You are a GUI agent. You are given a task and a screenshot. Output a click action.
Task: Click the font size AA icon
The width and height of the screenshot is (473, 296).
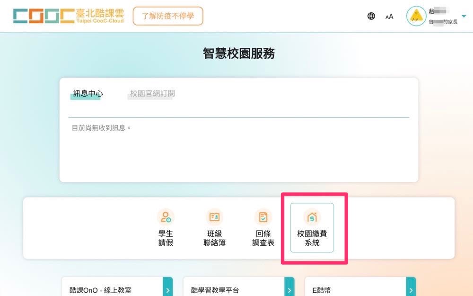click(x=389, y=17)
